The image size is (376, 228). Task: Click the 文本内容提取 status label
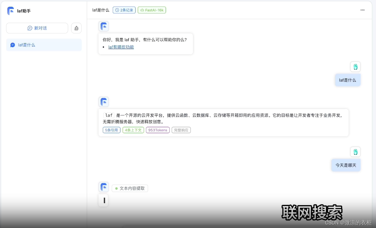click(130, 188)
